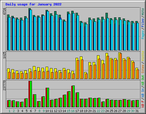Click the green kB bar for day 16
This screenshot has height=114, width=146.
(74, 96)
